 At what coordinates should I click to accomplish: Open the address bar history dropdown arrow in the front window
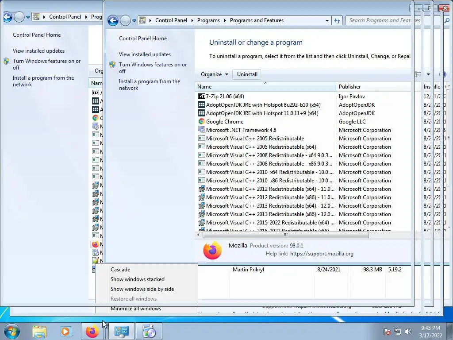pos(327,20)
